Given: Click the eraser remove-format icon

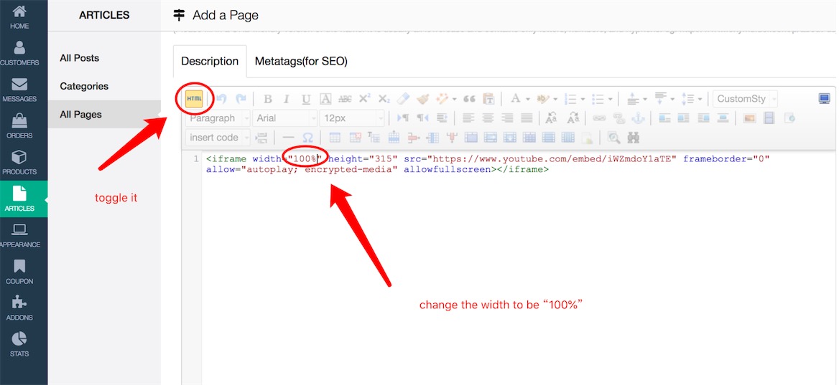Looking at the screenshot, I should [x=404, y=99].
